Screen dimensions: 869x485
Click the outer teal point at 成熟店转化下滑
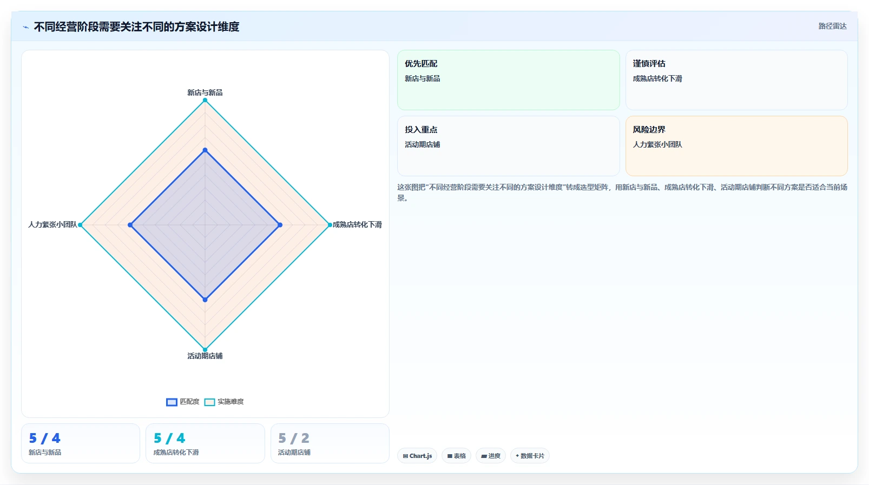coord(330,225)
